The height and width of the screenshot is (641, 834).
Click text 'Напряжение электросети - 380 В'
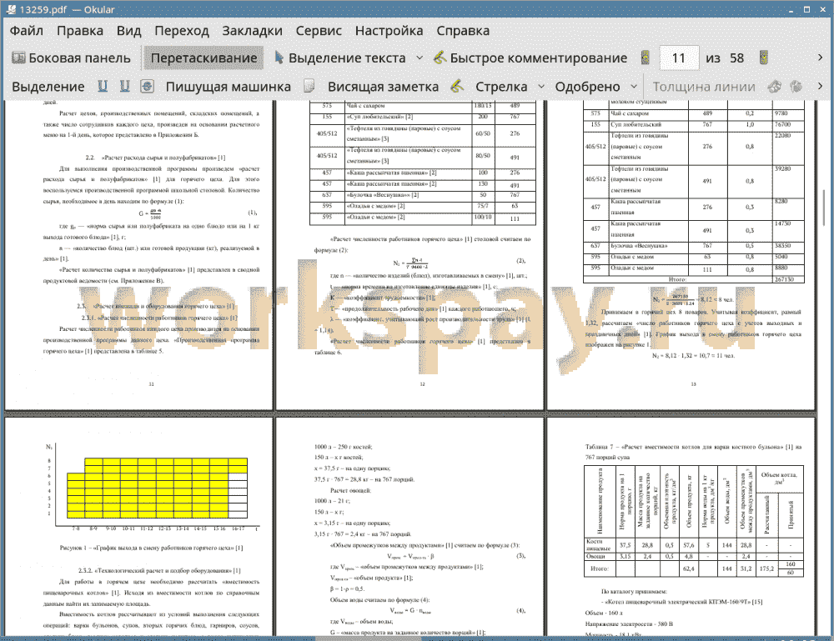[x=629, y=624]
